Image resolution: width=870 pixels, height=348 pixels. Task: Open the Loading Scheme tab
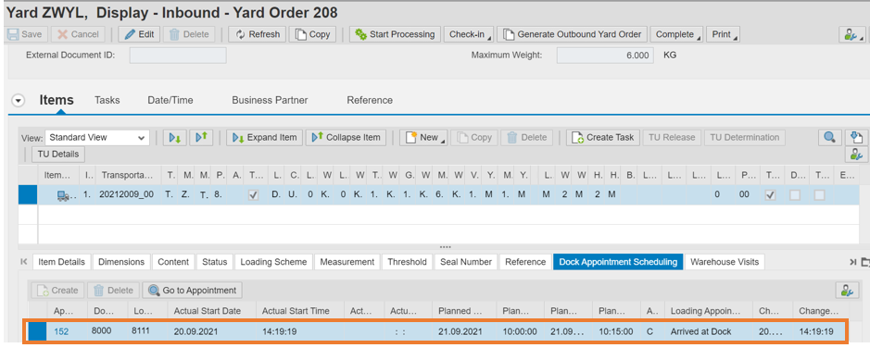[273, 262]
